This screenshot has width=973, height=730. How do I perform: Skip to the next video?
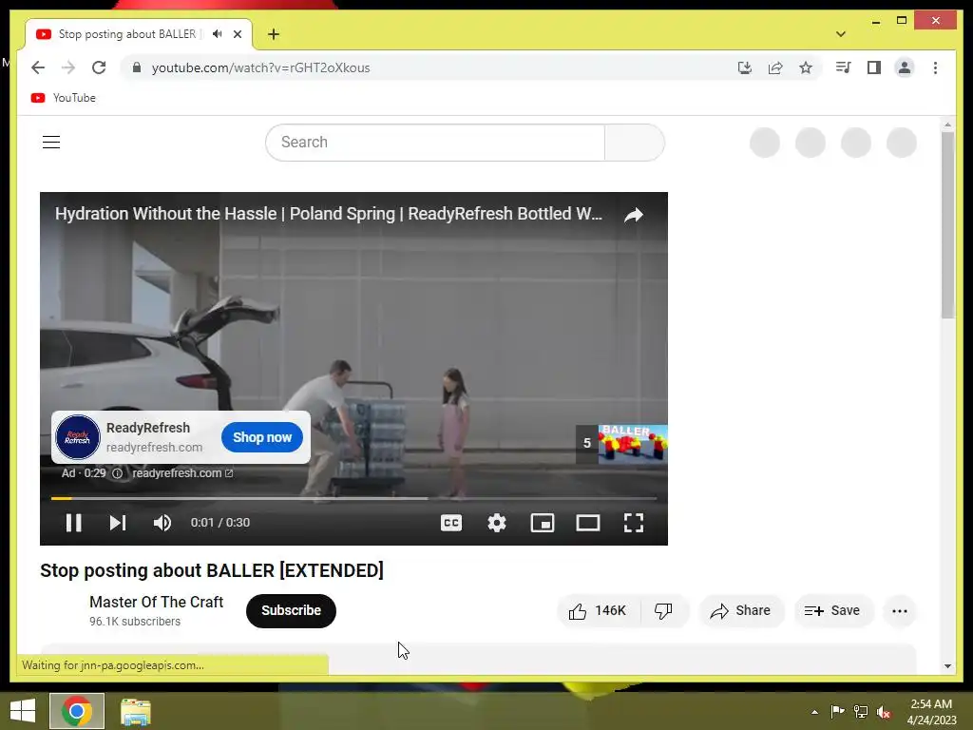point(117,523)
